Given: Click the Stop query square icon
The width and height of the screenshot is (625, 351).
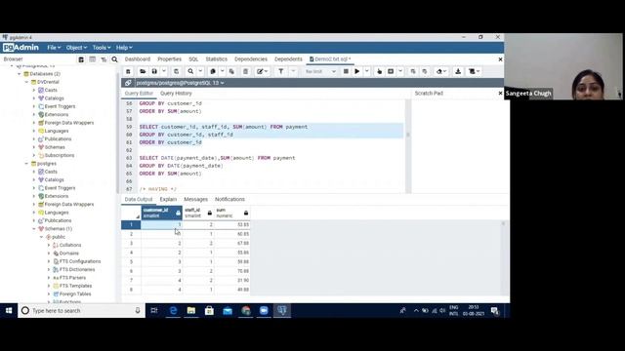Looking at the screenshot, I should 346,71.
